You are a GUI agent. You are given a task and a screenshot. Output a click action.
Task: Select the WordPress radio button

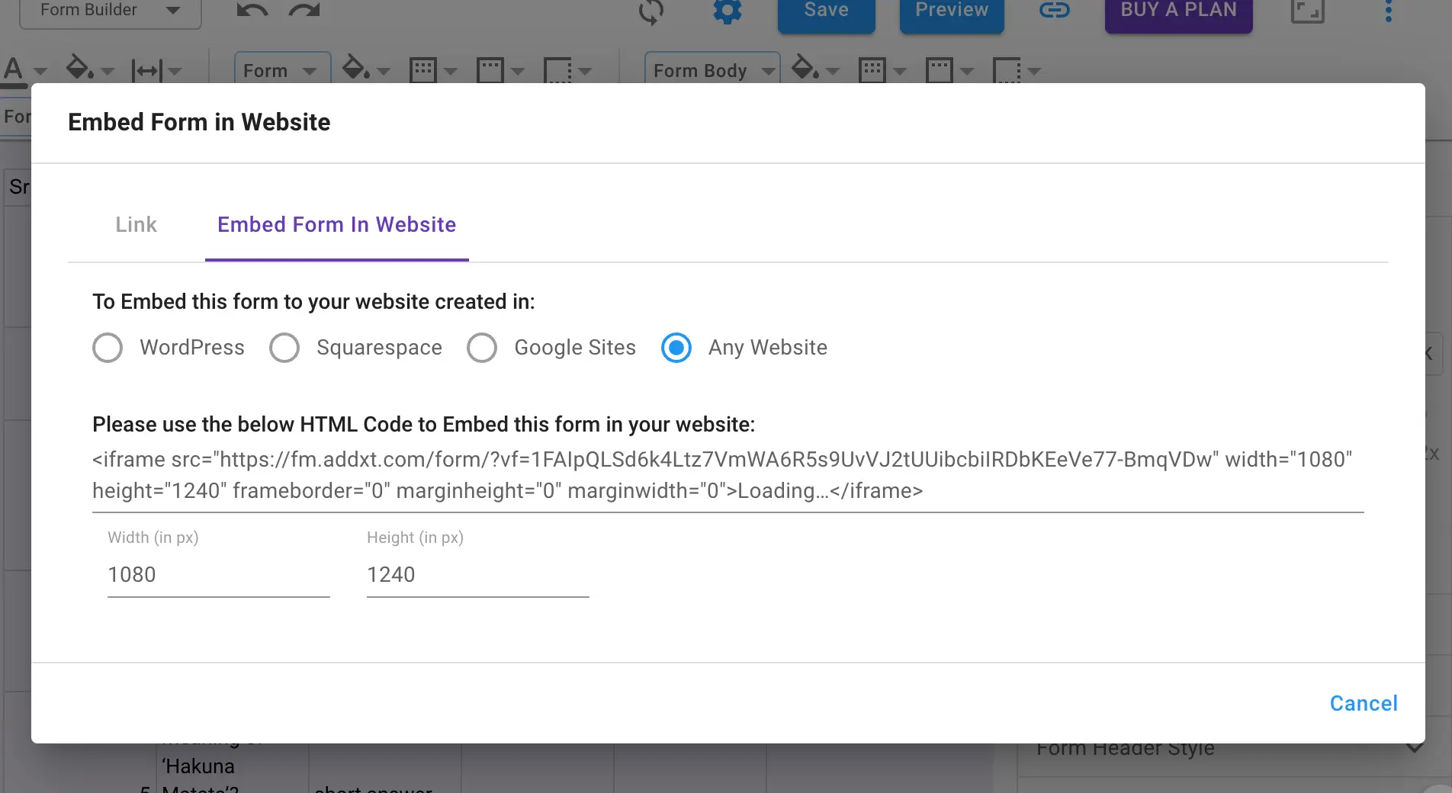[x=108, y=348]
